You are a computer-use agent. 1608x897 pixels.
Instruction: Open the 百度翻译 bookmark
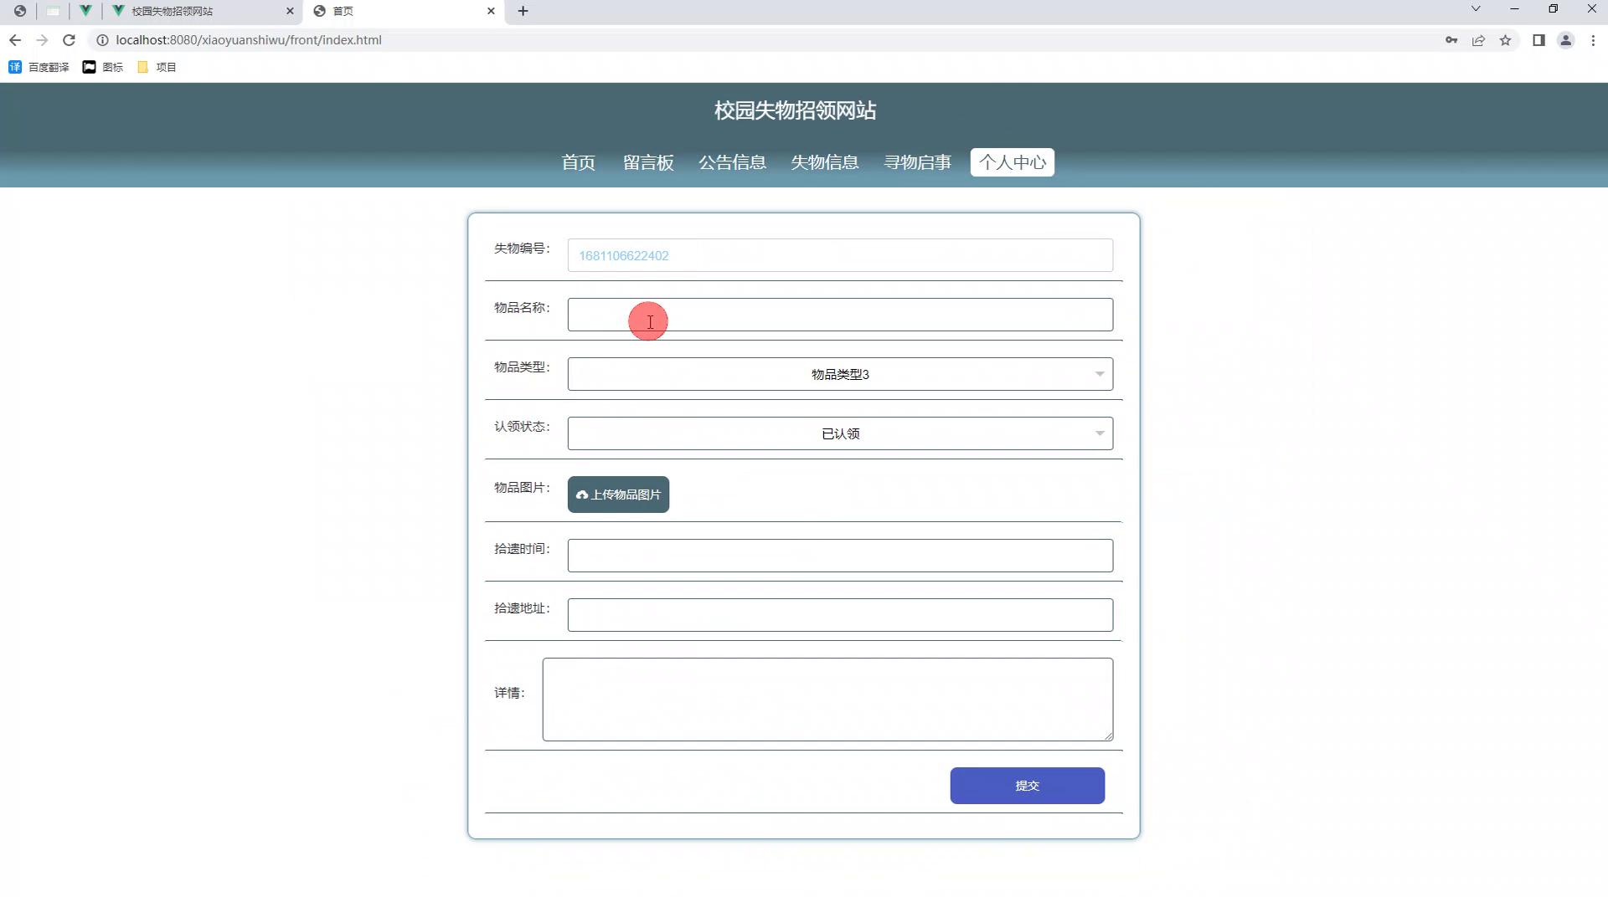pyautogui.click(x=39, y=67)
